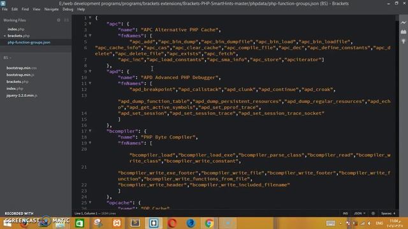Click the "PHP Byte Compiler" string
Screen dimensions: 408x229
click(x=168, y=137)
